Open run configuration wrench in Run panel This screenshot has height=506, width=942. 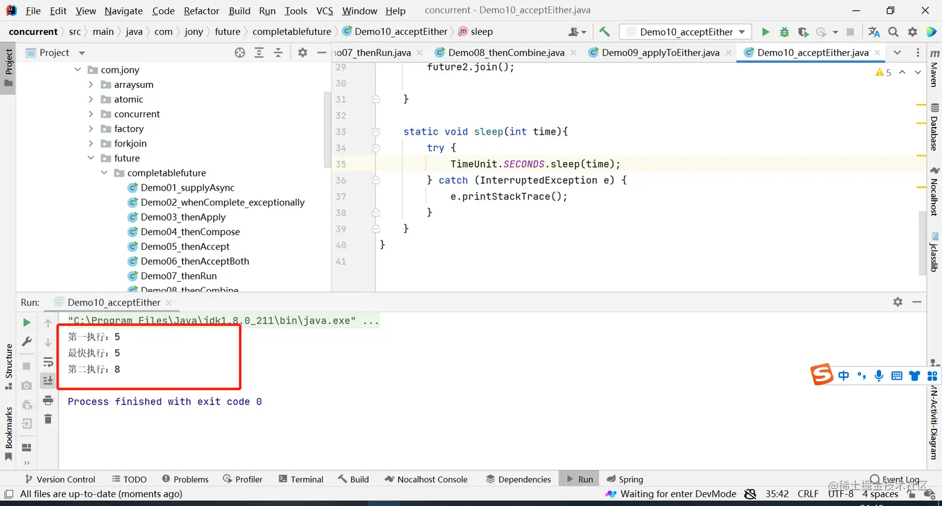(27, 341)
